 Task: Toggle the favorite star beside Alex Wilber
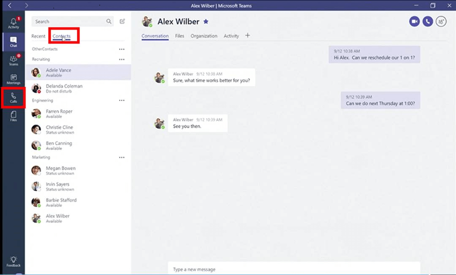tap(206, 22)
